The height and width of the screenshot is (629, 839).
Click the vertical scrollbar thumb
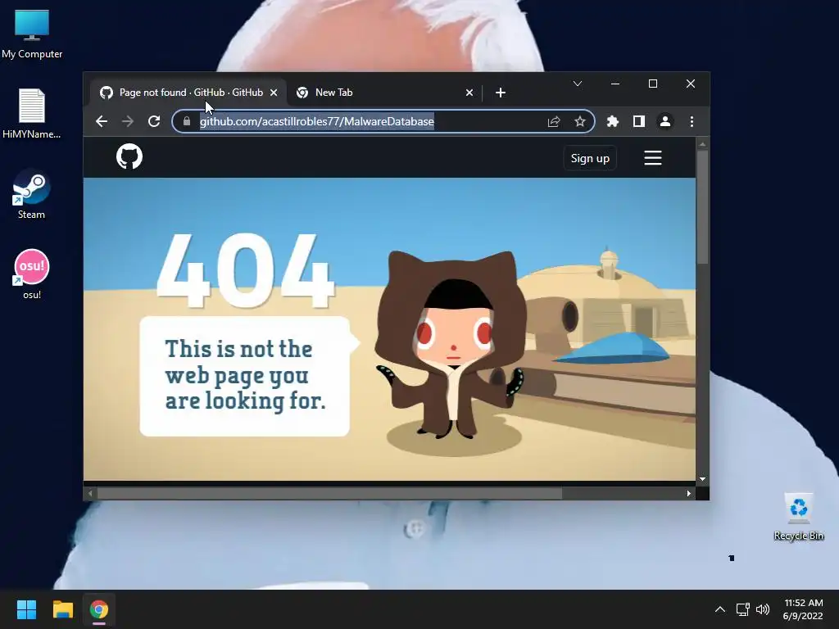coord(702,207)
